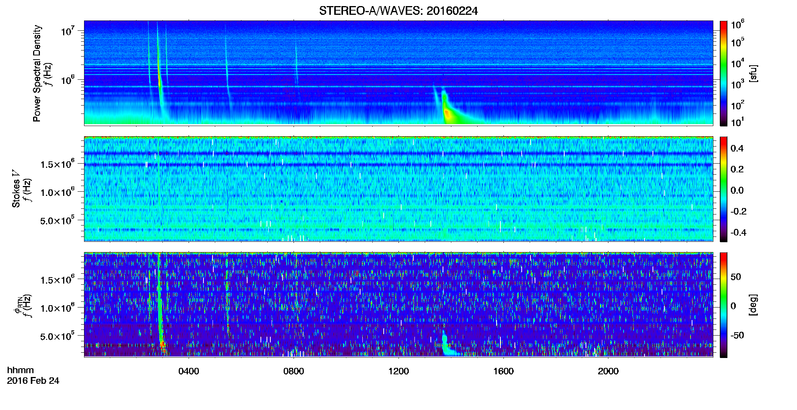
Task: Click the "0.0" label on Stokes V colorbar
Action: click(737, 190)
